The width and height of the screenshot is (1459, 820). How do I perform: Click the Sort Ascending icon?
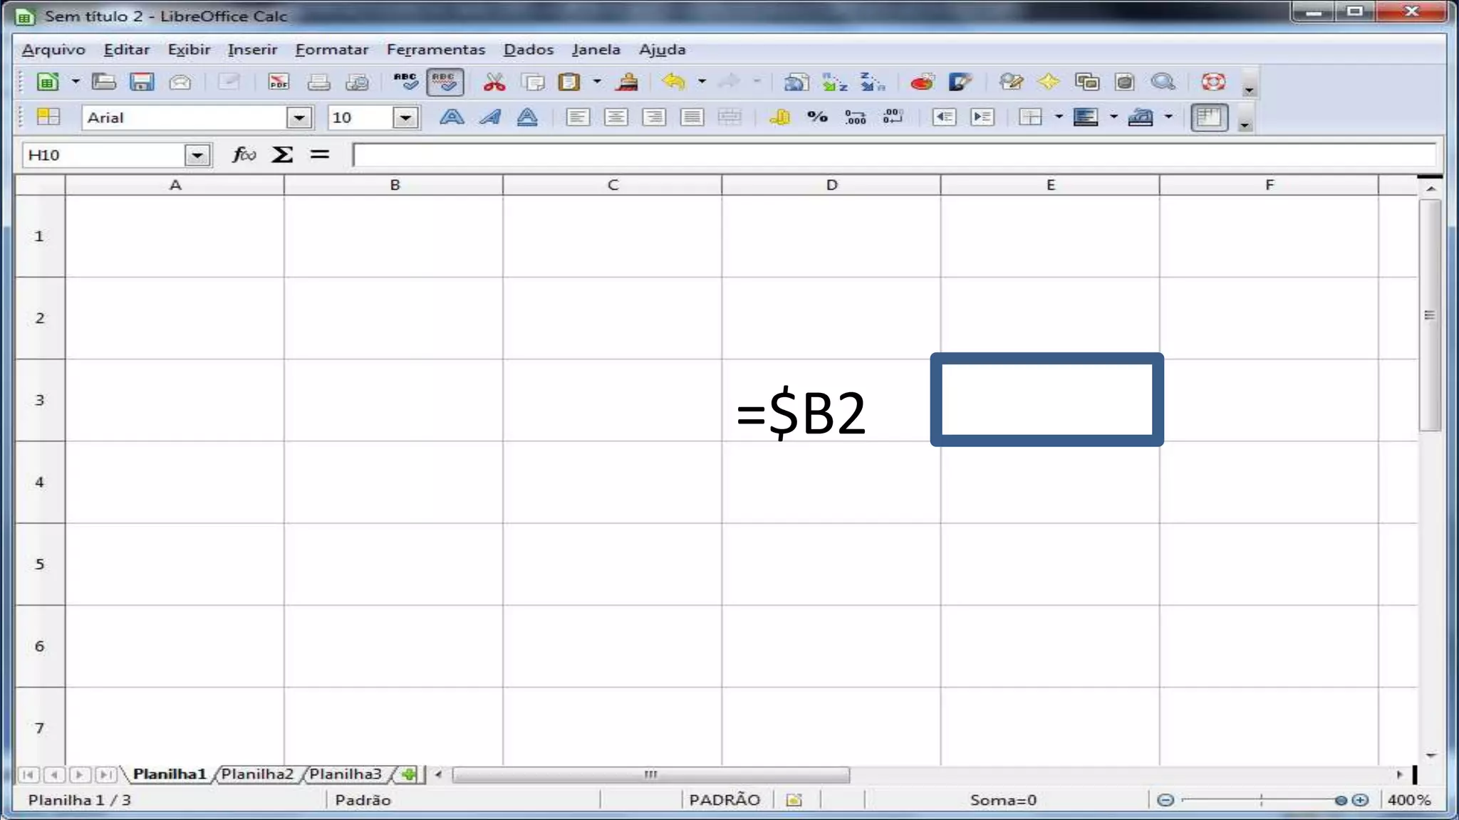point(834,83)
